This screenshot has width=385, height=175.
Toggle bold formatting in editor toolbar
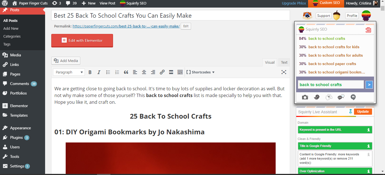coord(90,72)
